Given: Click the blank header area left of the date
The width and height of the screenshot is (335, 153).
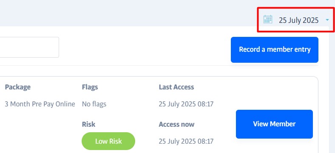Looking at the screenshot, I should click(128, 13).
